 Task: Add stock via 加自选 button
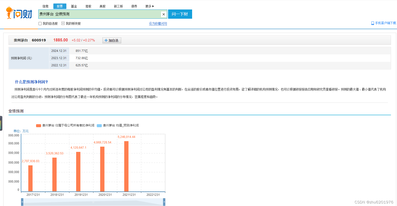click(112, 40)
